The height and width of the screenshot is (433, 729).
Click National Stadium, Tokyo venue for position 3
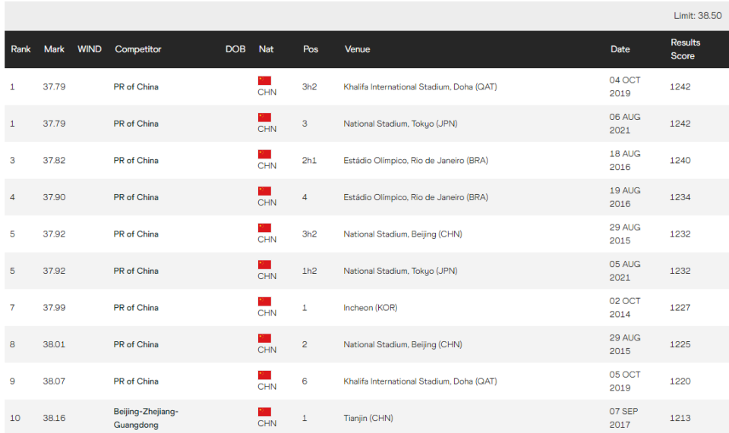(x=400, y=124)
